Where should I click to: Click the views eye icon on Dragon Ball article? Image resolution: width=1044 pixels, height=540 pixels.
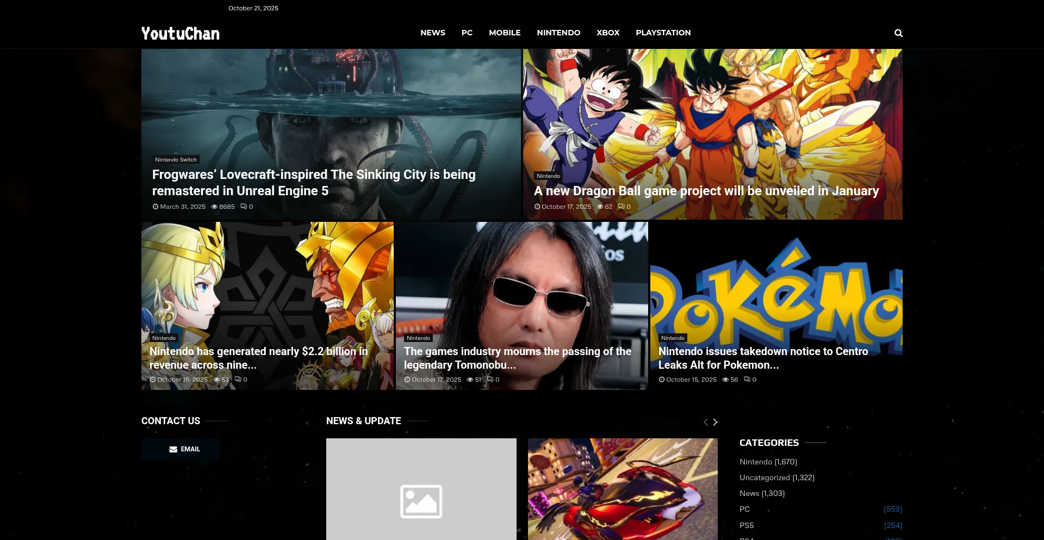tap(600, 207)
